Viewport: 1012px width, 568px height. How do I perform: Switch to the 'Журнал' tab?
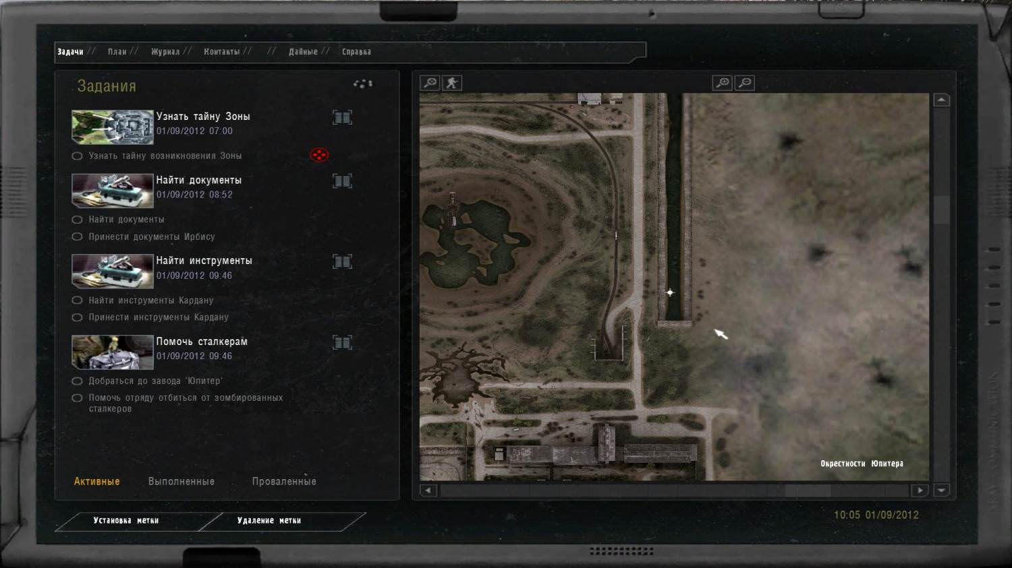165,52
